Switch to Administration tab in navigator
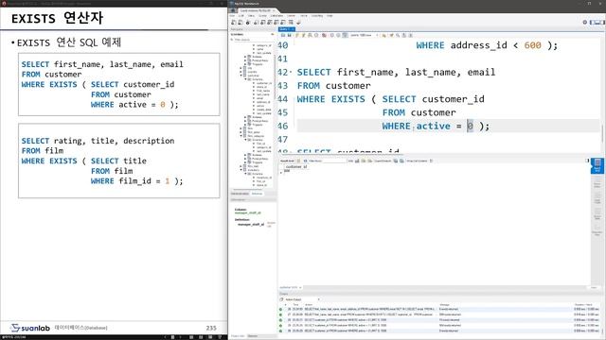Screen dimensions: 606x340 240,194
